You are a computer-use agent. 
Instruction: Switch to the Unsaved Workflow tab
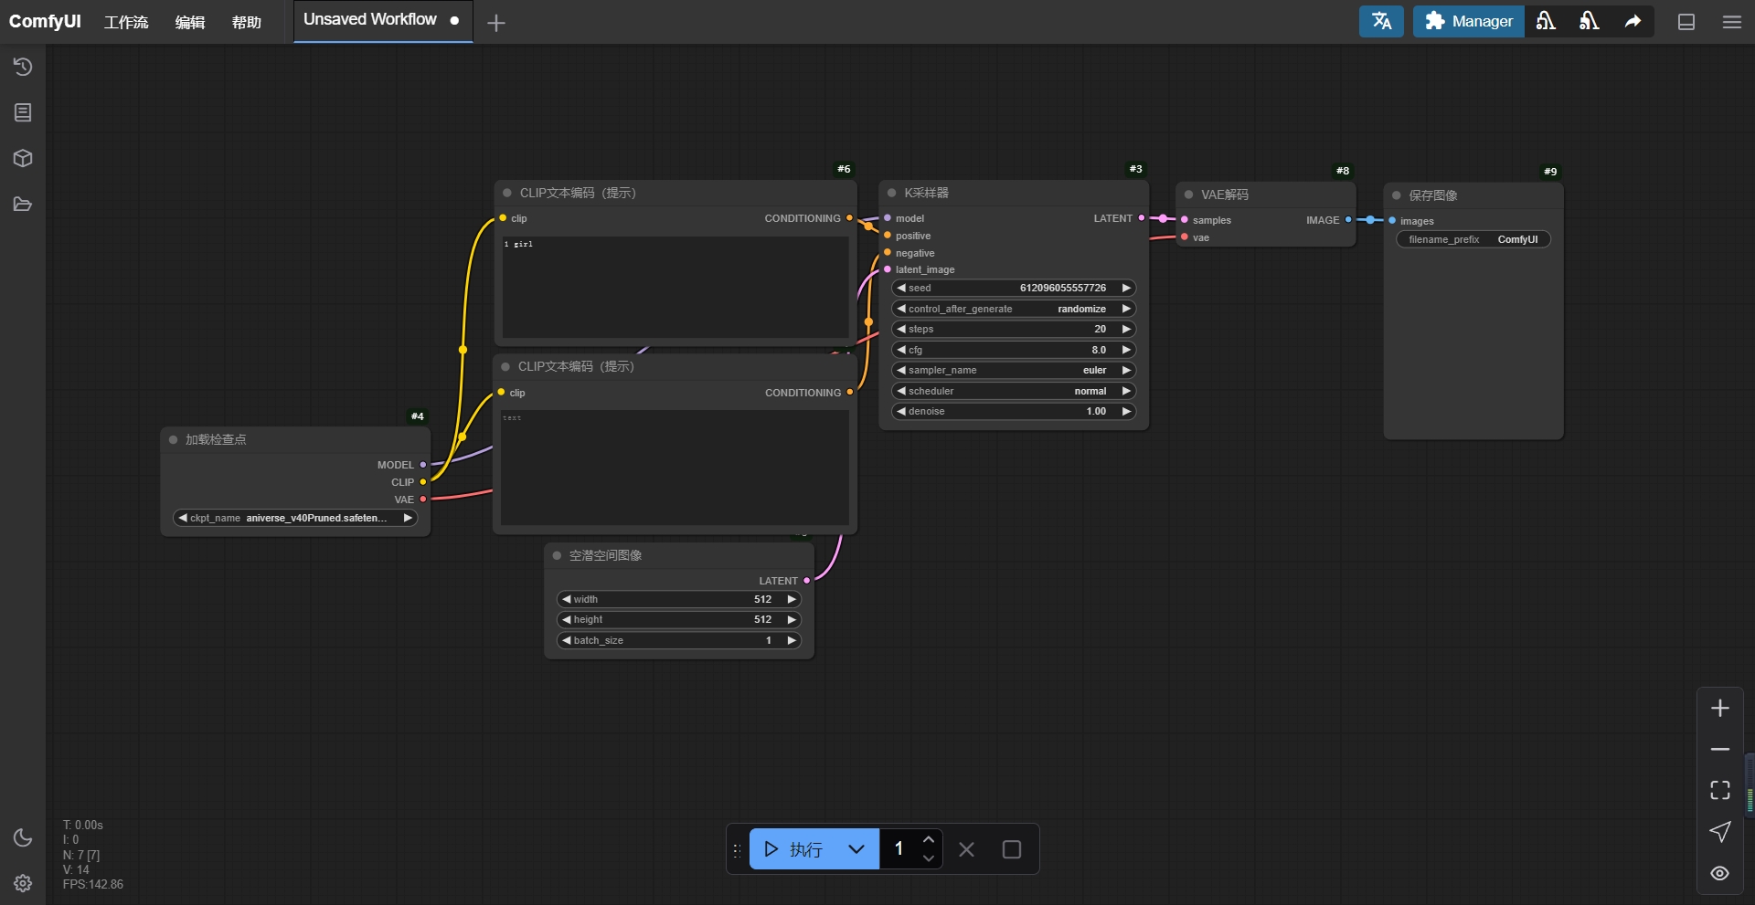tap(382, 20)
